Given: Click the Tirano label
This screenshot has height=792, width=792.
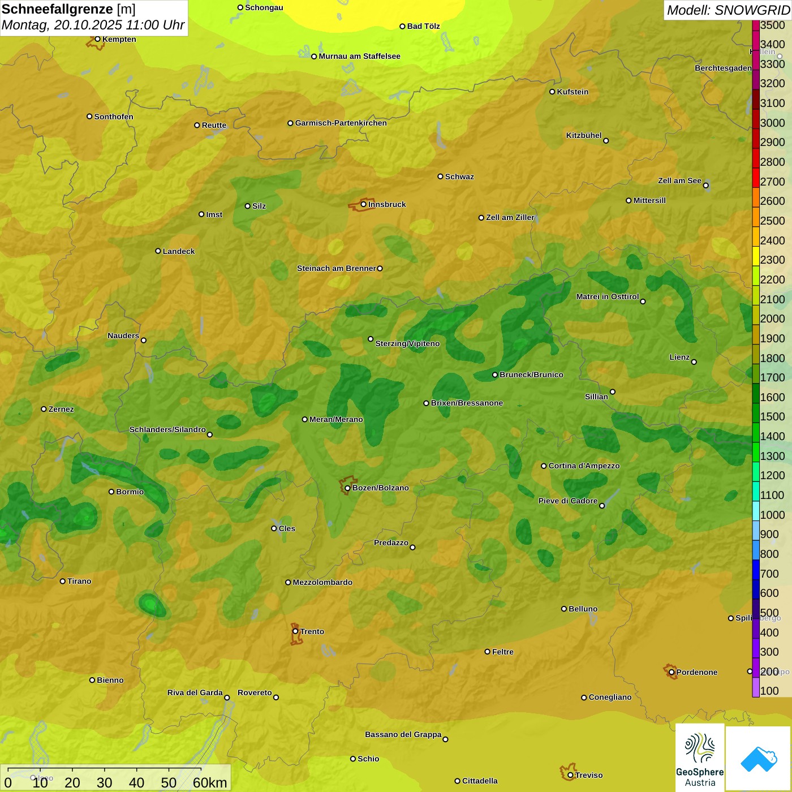Looking at the screenshot, I should pos(79,581).
